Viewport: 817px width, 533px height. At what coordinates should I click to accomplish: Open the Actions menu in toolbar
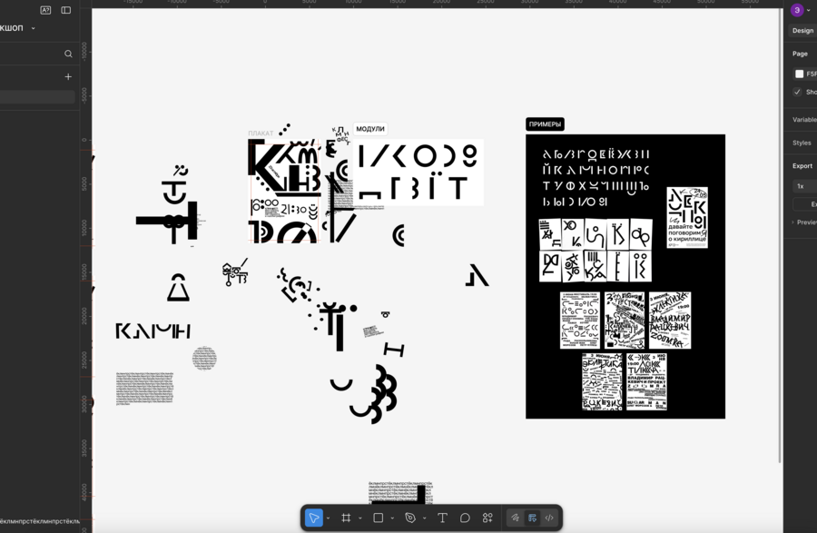pyautogui.click(x=487, y=518)
